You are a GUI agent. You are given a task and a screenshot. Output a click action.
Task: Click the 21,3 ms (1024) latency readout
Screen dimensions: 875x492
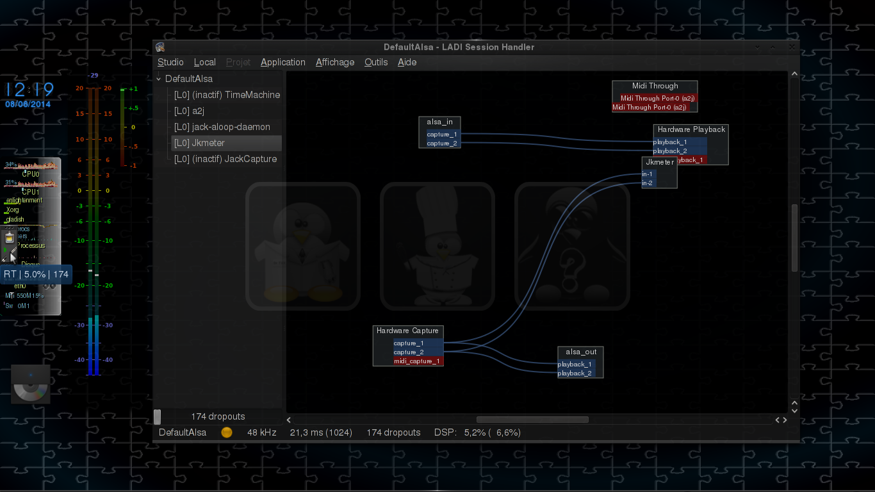(321, 432)
